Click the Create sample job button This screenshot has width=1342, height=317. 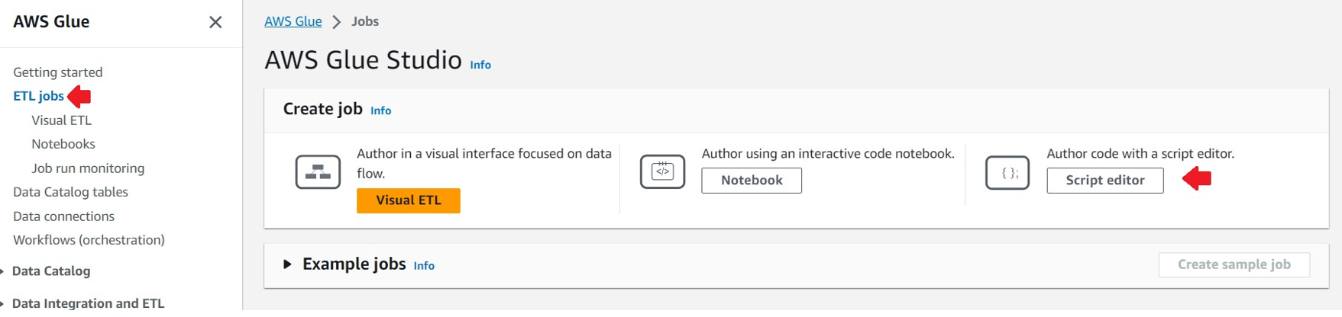(x=1234, y=264)
